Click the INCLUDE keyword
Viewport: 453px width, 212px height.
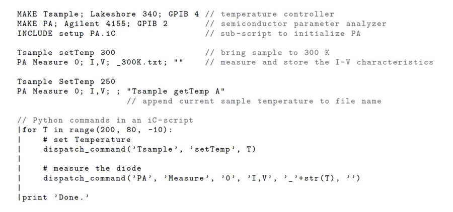tap(33, 33)
